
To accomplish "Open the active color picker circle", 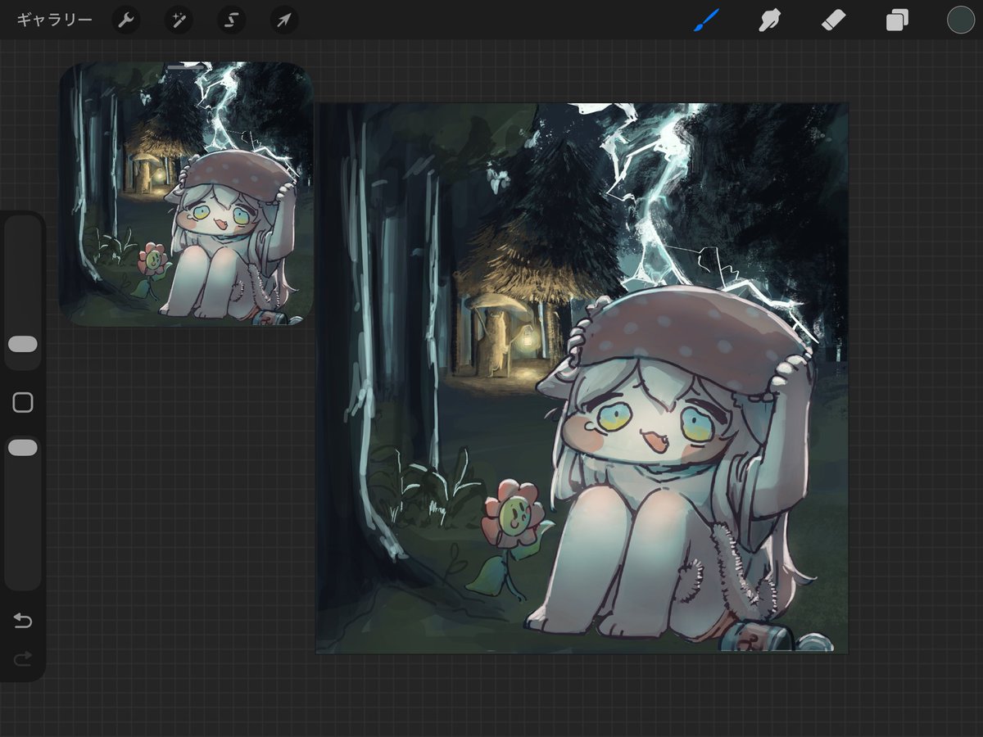I will [960, 20].
